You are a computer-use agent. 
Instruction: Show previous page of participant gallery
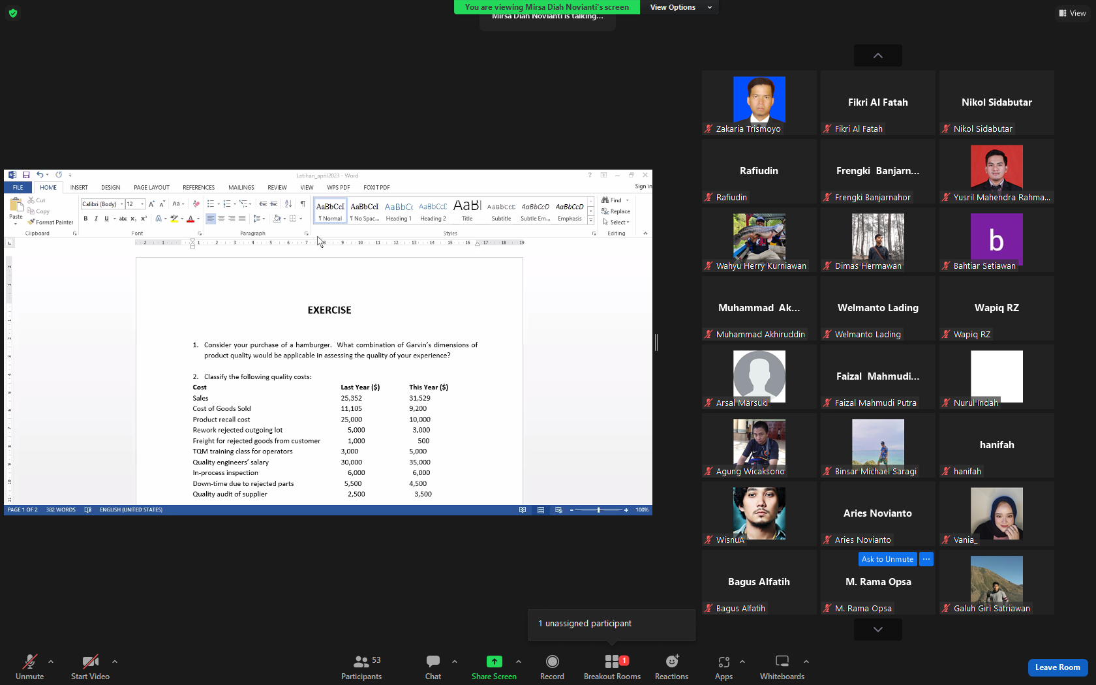pos(878,55)
